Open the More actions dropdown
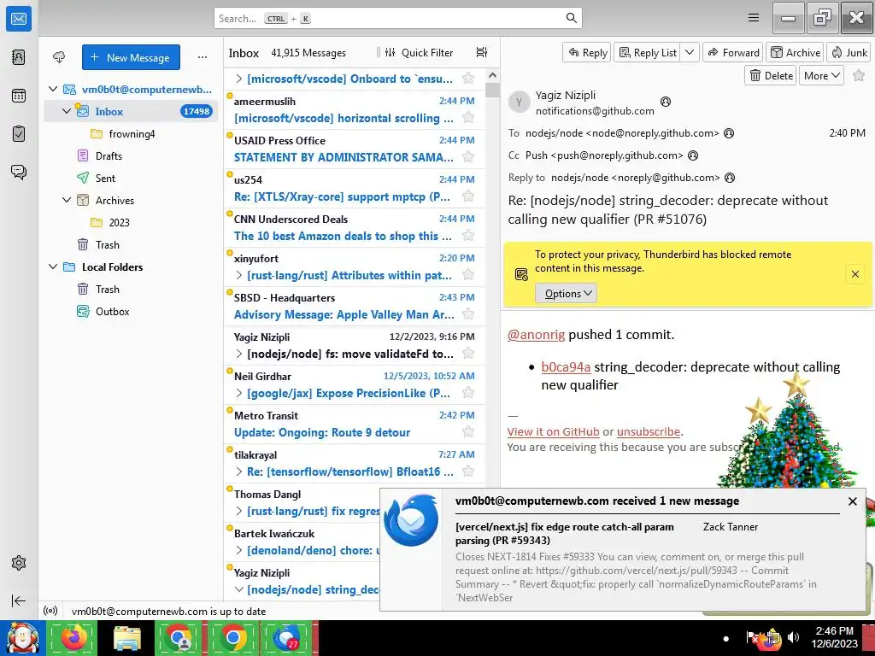875x656 pixels. pyautogui.click(x=821, y=75)
